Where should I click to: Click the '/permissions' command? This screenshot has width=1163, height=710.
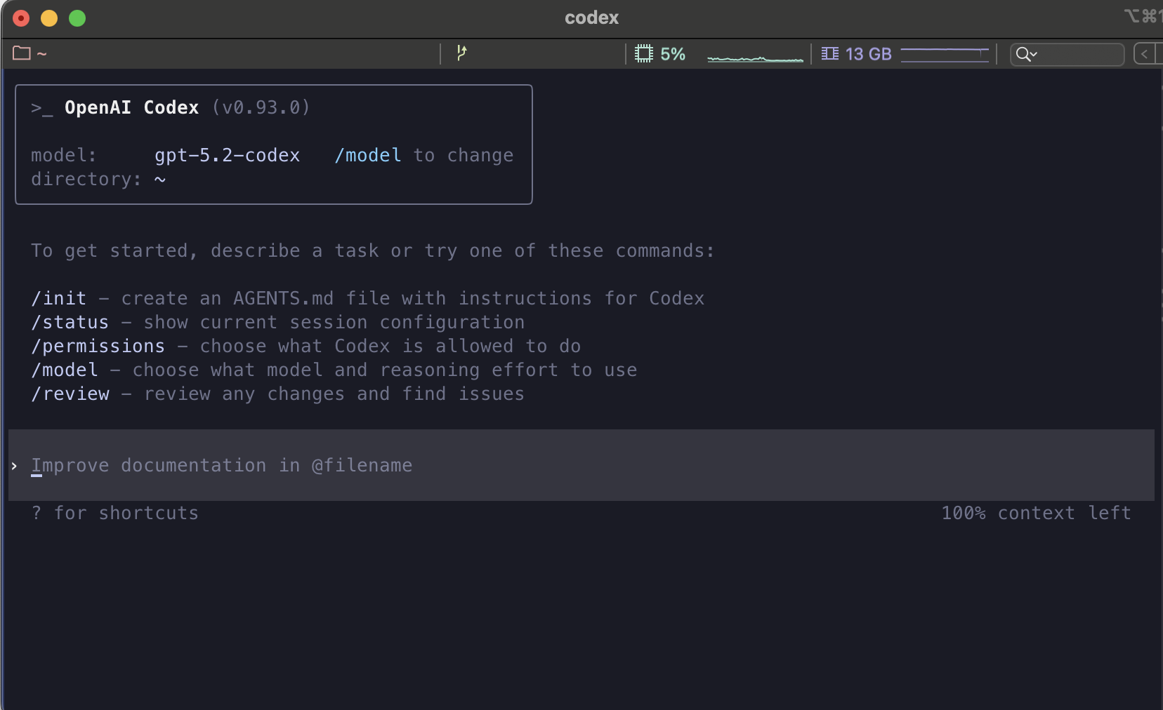click(98, 346)
